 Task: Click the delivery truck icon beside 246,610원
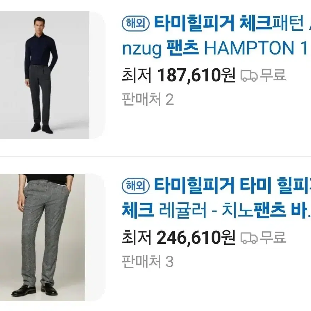coord(249,238)
